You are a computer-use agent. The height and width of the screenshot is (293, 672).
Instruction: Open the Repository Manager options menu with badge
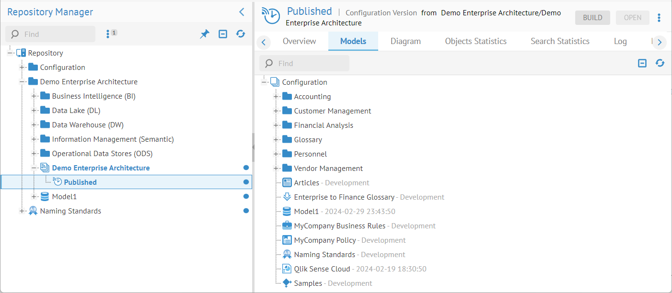[111, 34]
